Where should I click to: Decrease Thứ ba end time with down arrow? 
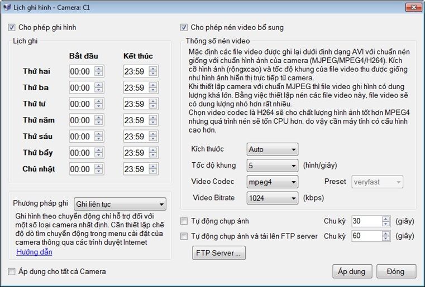[153, 90]
